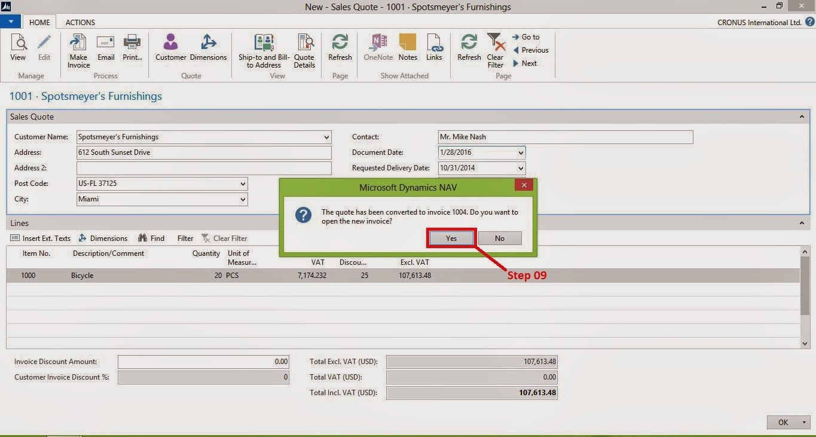816x437 pixels.
Task: Open the Document Date picker dropdown
Action: click(x=521, y=152)
